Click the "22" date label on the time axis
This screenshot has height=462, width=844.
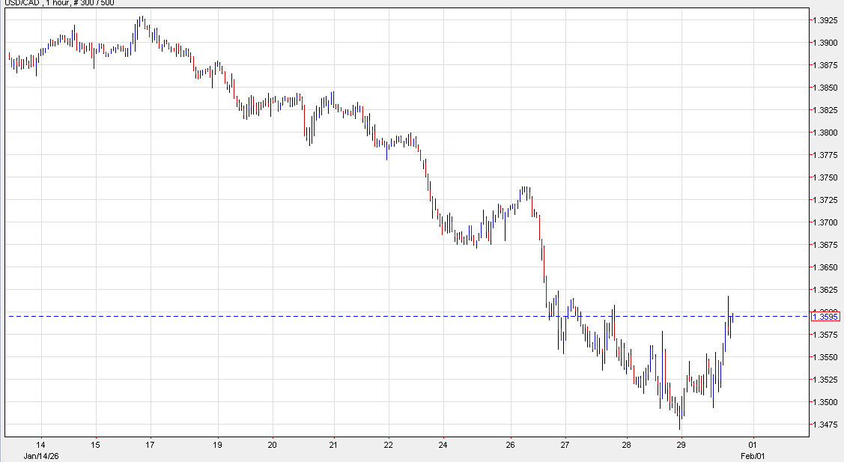pos(389,443)
